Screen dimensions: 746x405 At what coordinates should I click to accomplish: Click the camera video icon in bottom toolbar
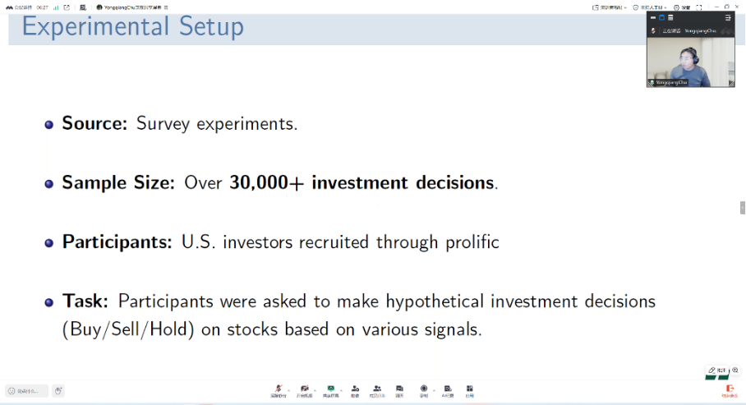click(304, 389)
